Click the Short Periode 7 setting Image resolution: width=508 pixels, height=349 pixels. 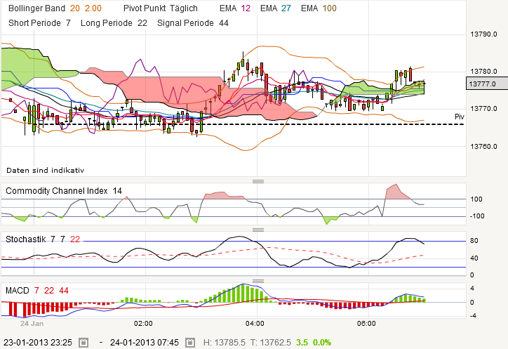pyautogui.click(x=39, y=23)
